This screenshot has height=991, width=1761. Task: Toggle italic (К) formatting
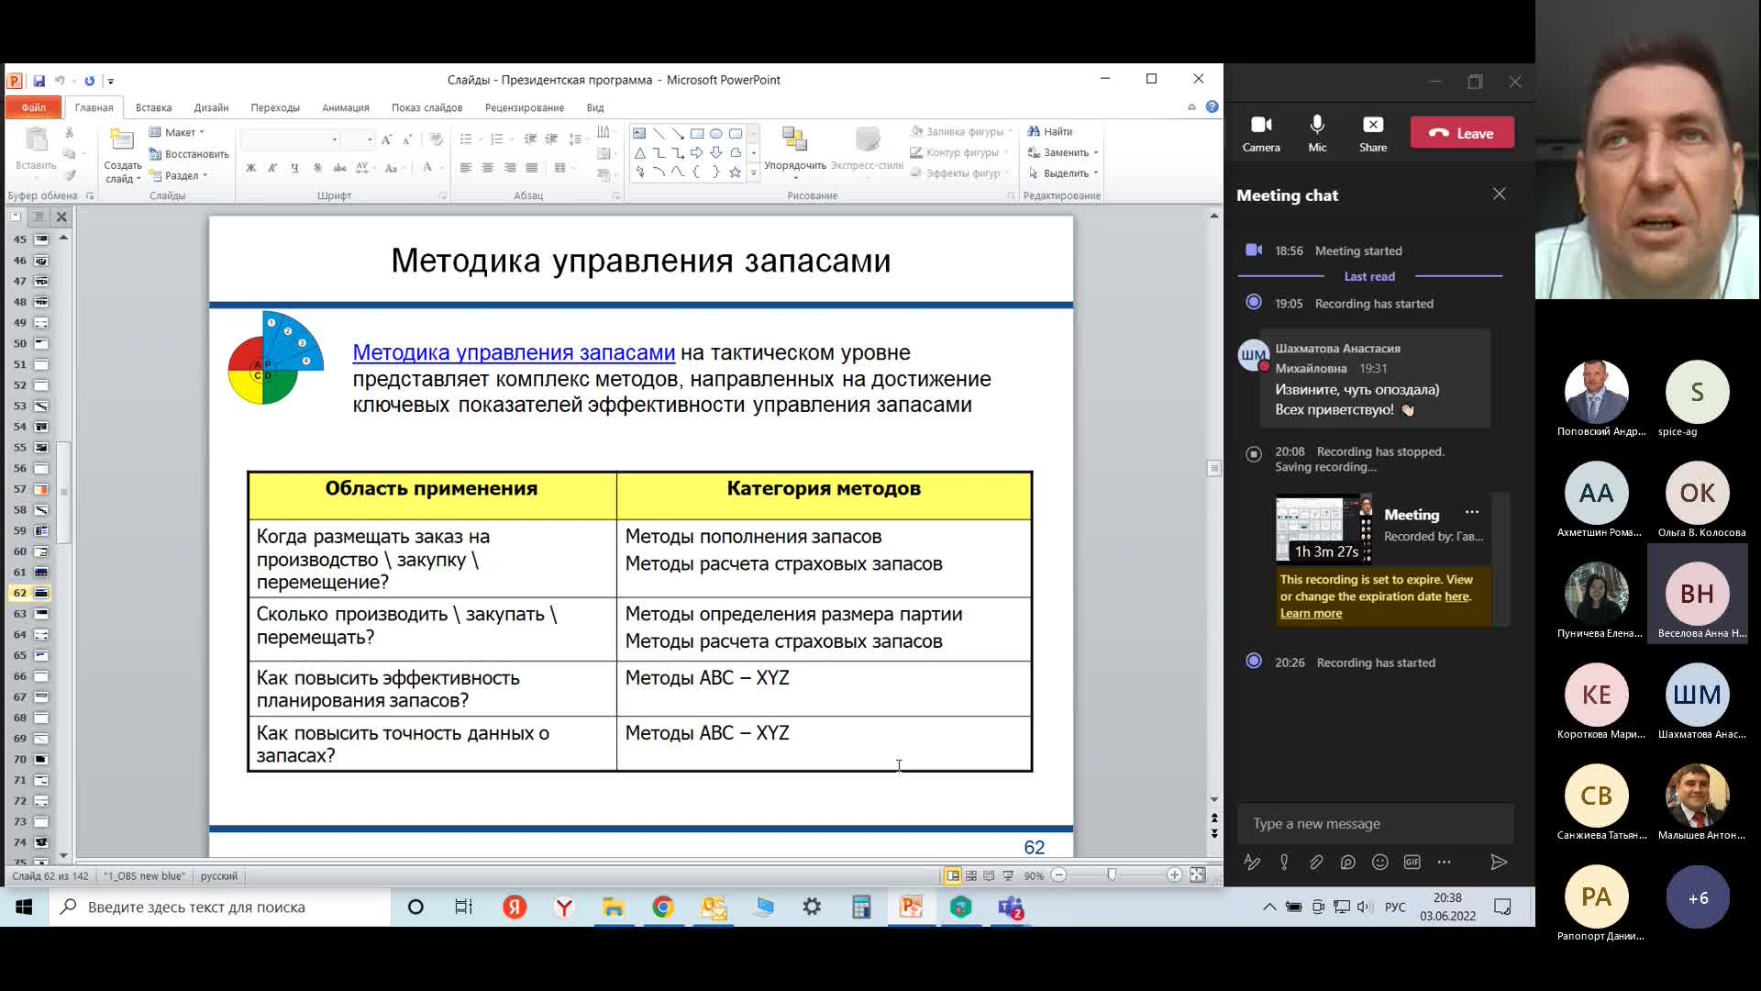click(272, 168)
